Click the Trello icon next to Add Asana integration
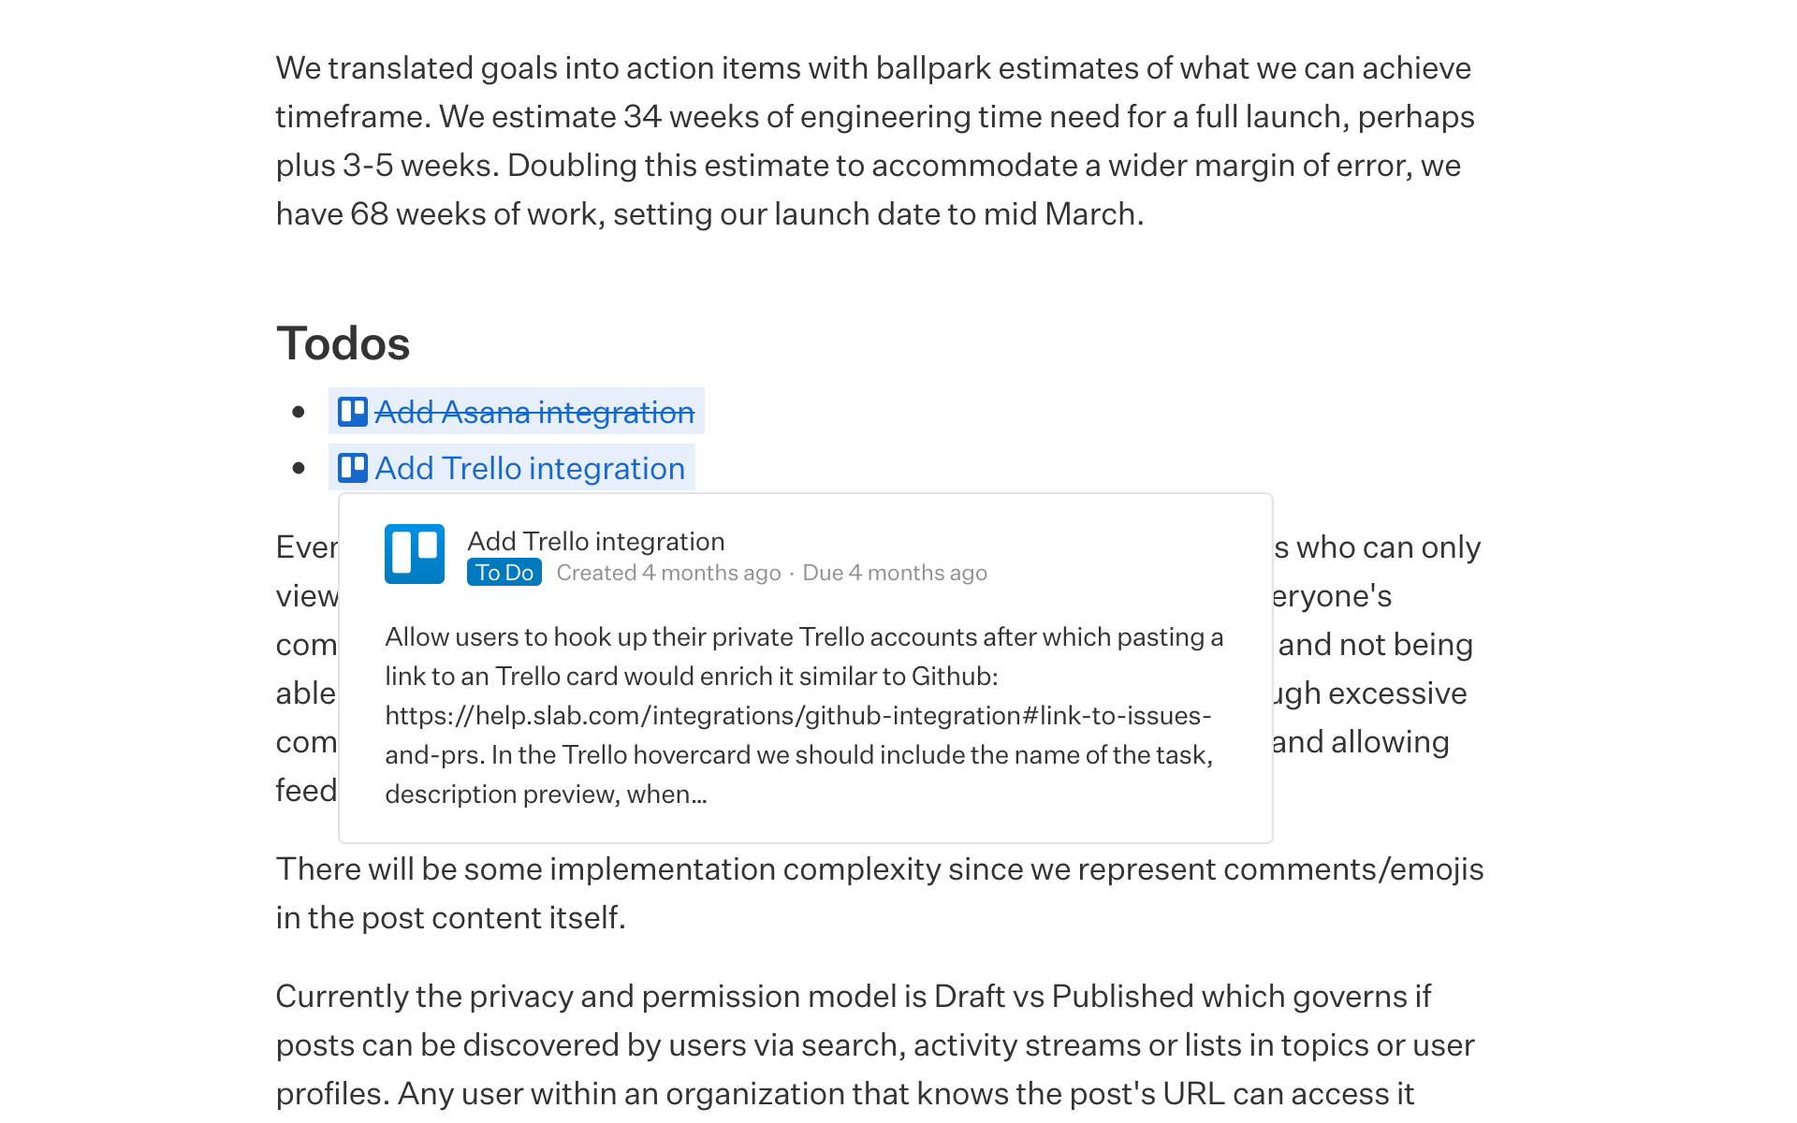Viewport: 1797px width, 1123px height. pos(353,412)
